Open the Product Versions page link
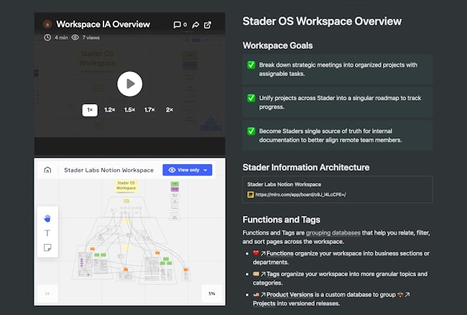 click(x=290, y=294)
